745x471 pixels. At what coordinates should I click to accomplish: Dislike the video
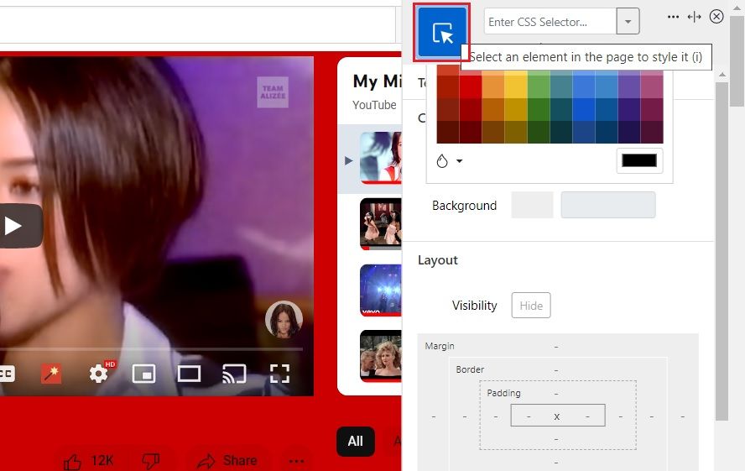tap(151, 461)
